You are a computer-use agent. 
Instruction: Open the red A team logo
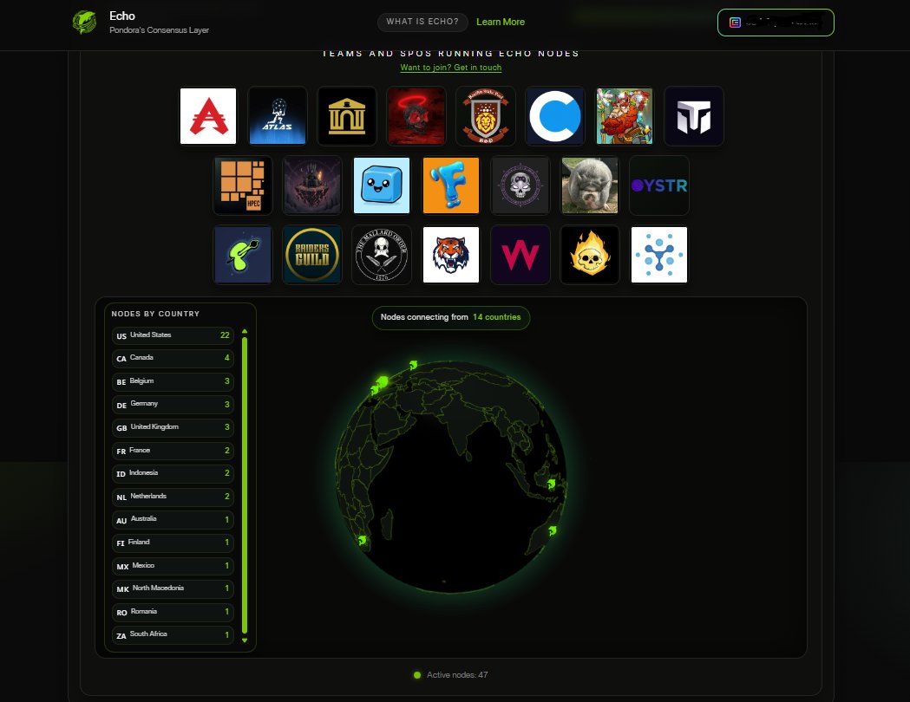pyautogui.click(x=208, y=116)
